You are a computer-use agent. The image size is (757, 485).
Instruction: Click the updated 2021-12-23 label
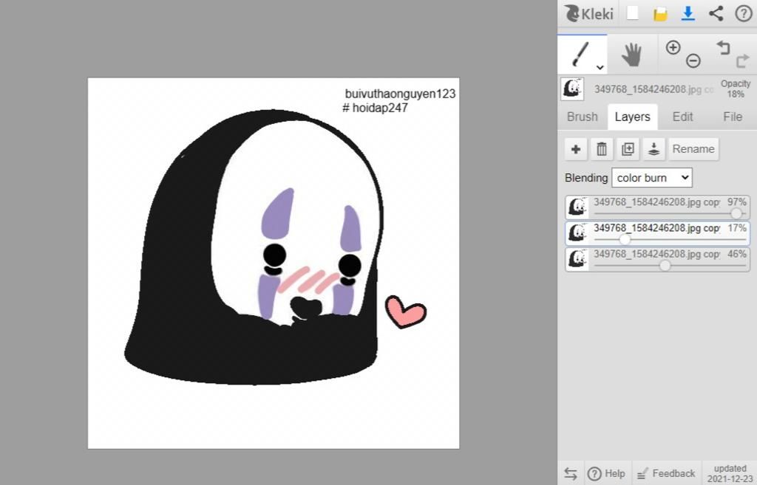point(730,473)
